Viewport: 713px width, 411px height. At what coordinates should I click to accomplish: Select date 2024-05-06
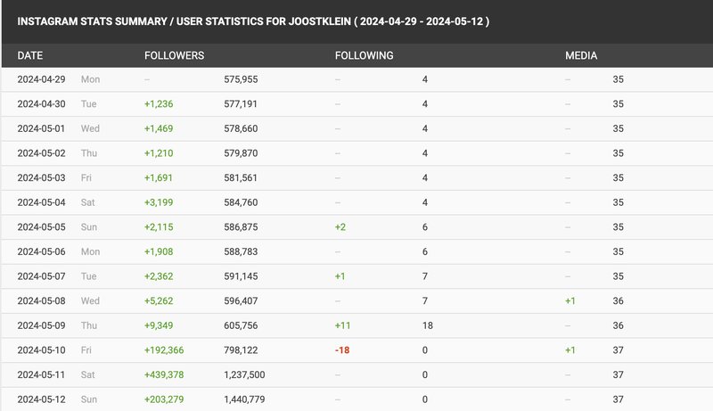point(41,251)
